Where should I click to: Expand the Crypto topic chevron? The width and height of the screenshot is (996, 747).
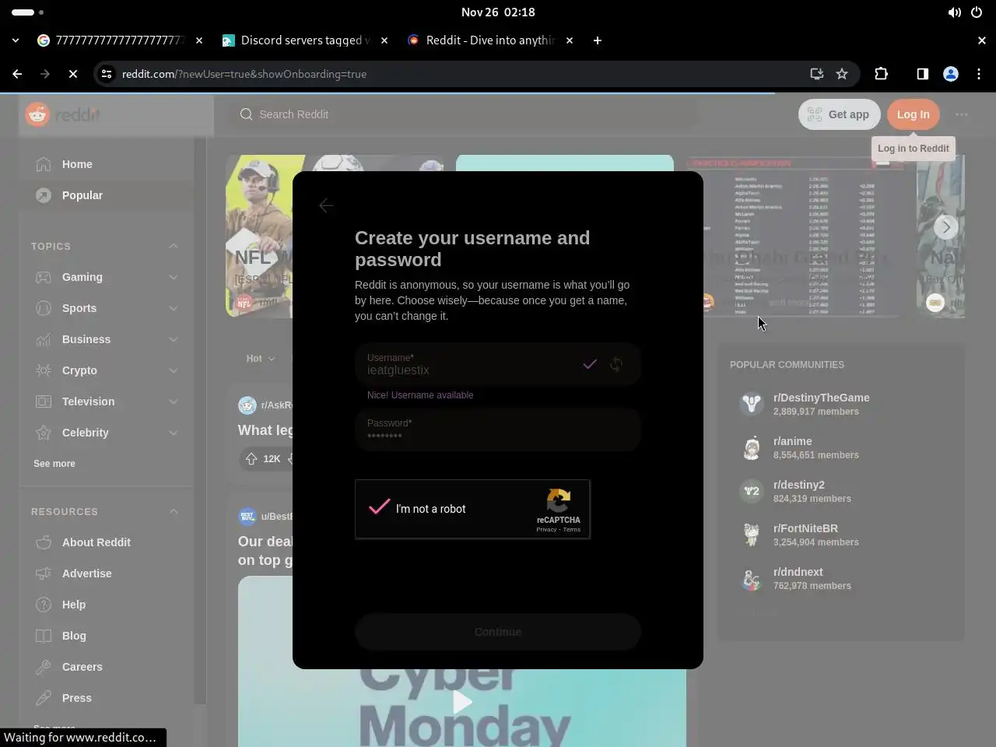[x=173, y=370]
